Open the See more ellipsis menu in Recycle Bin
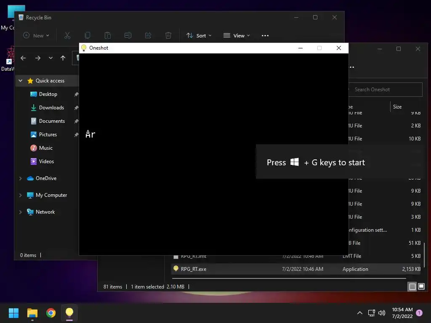This screenshot has height=323, width=431. point(265,35)
